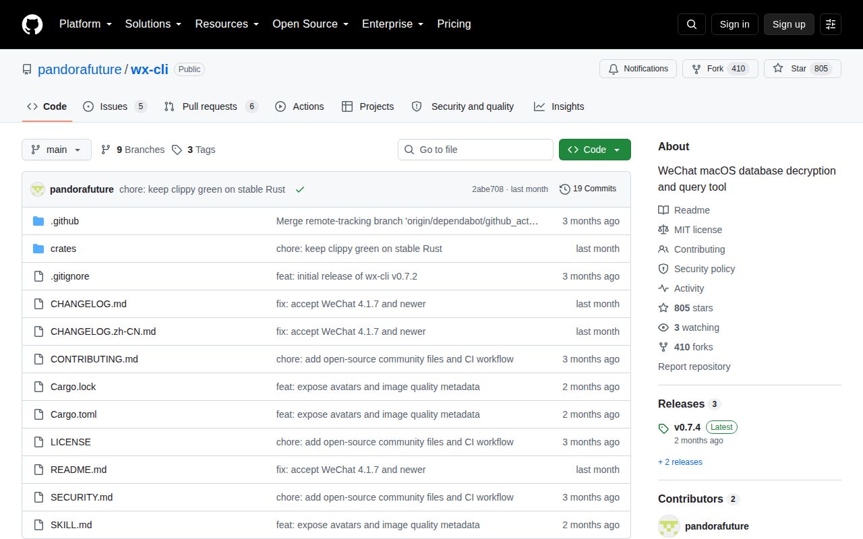Star the wx-cli repository
Screen dimensions: 863x539
click(x=802, y=69)
